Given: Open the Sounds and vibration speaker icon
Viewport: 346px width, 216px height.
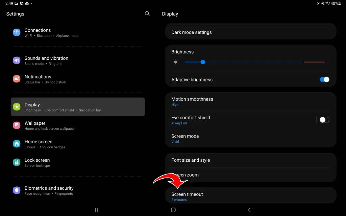Looking at the screenshot, I should click(x=17, y=60).
